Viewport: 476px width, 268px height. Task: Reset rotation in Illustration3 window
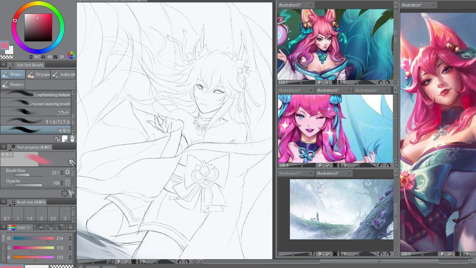[x=395, y=83]
